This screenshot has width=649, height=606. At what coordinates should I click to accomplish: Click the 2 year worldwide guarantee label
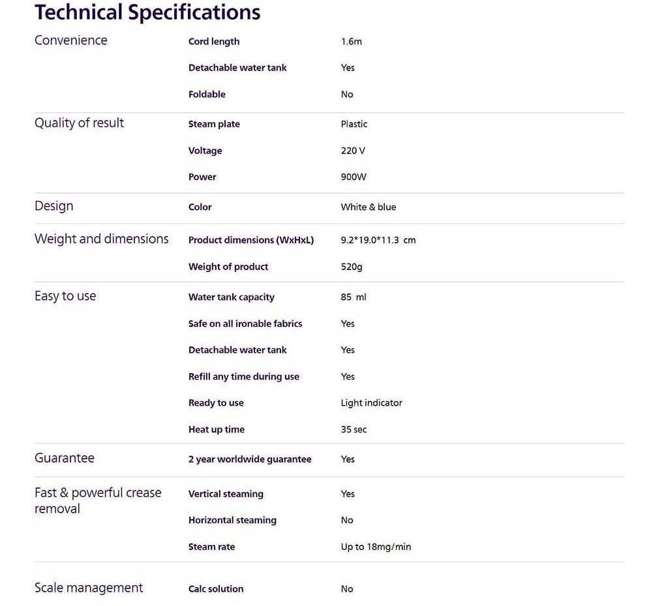[x=250, y=459]
